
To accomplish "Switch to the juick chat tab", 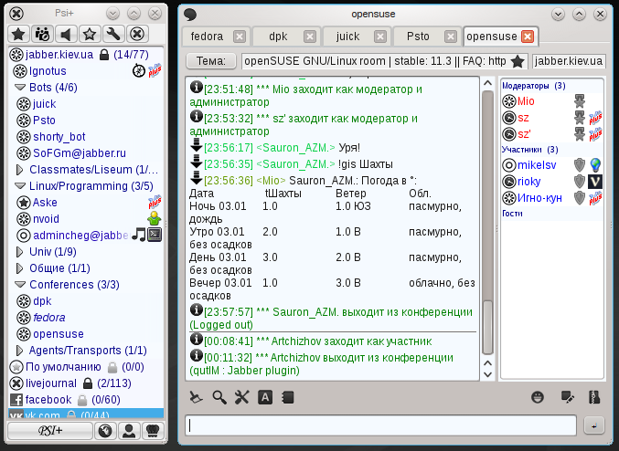I will point(357,37).
